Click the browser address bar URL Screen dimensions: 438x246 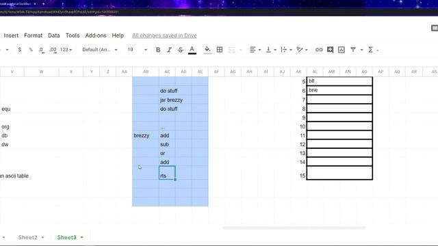tap(60, 12)
